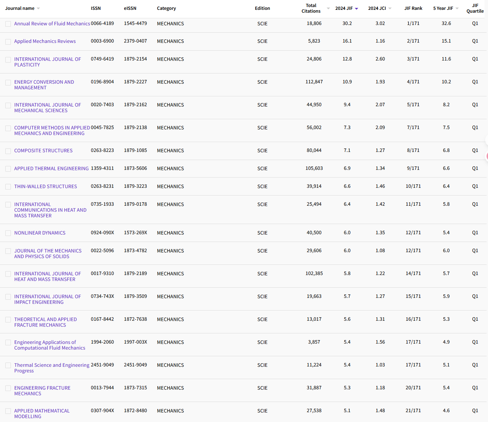The height and width of the screenshot is (422, 488).
Task: Check Thin-Walled Structures checkbox
Action: 8,187
